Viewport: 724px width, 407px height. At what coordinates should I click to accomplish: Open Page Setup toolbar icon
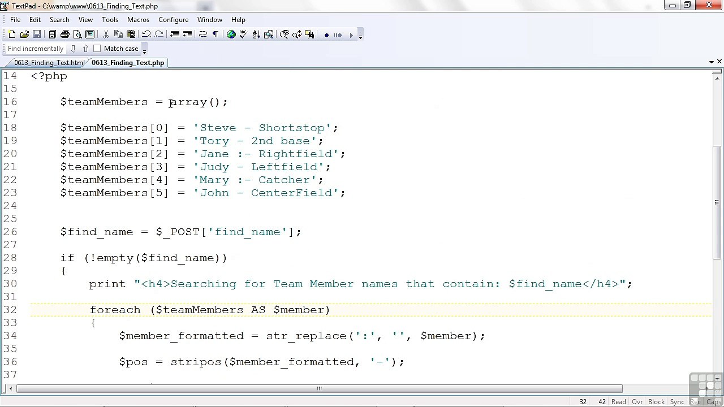89,34
